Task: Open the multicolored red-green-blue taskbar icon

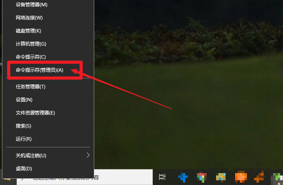Action: pos(202,177)
